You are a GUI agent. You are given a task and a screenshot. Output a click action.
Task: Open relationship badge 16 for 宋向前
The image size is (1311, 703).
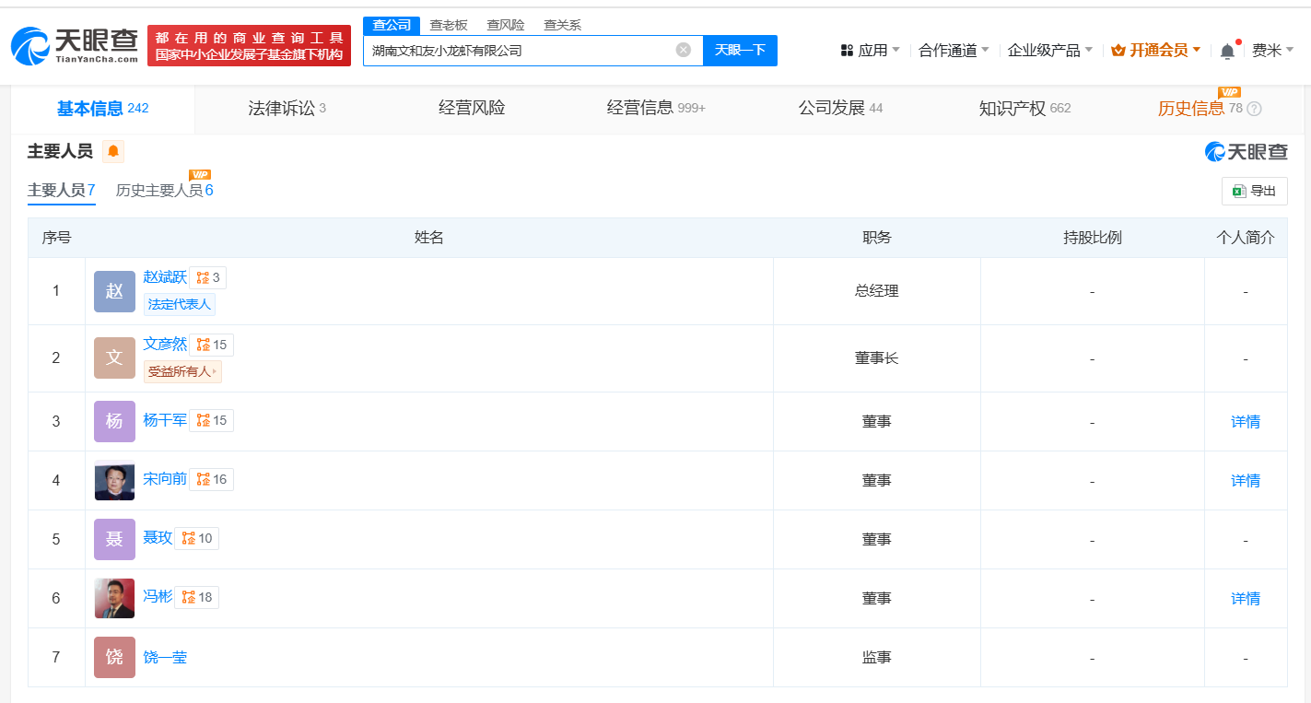pos(212,479)
